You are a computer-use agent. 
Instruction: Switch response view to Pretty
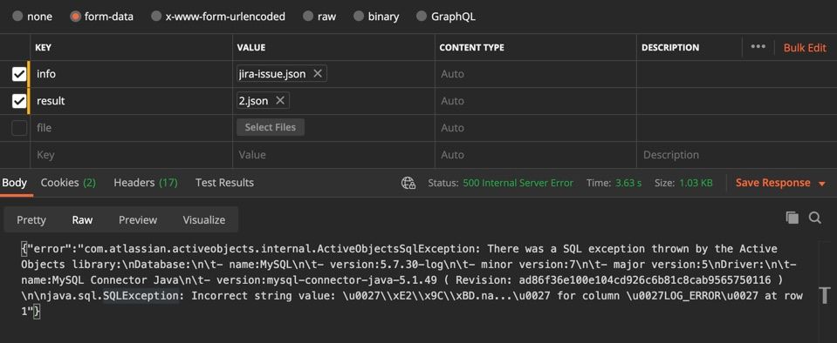tap(31, 220)
